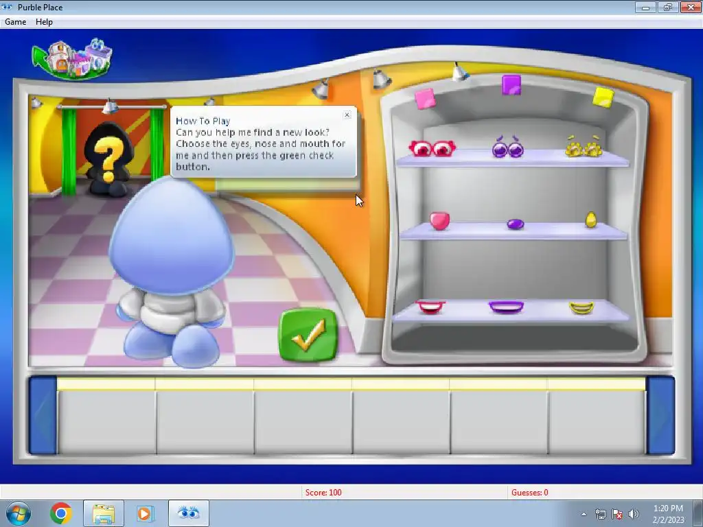Image resolution: width=703 pixels, height=527 pixels.
Task: Close the How To Play tip
Action: click(347, 115)
